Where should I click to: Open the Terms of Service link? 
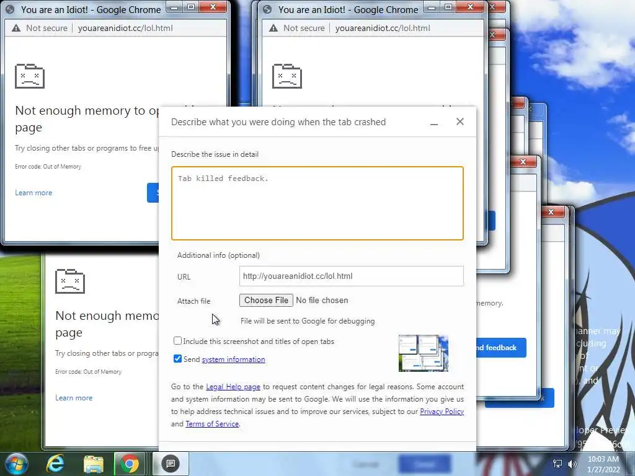(x=212, y=424)
